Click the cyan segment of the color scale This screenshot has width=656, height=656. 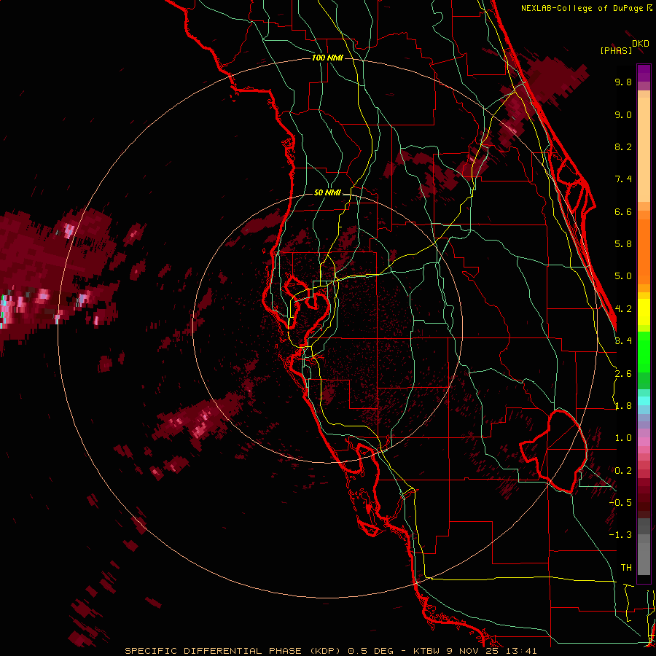tap(644, 401)
